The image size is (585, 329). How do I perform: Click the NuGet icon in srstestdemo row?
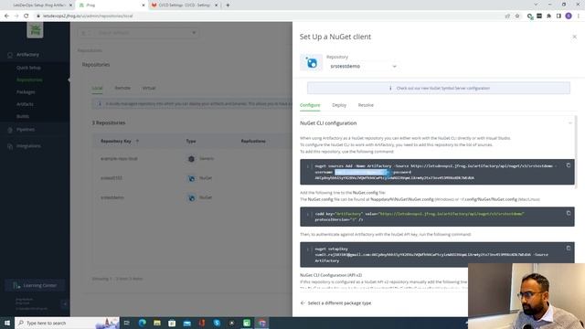point(191,197)
